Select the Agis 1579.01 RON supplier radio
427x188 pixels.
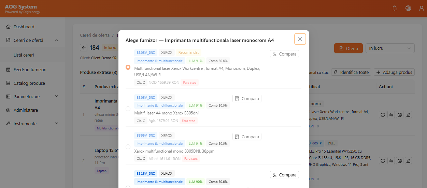(x=128, y=109)
